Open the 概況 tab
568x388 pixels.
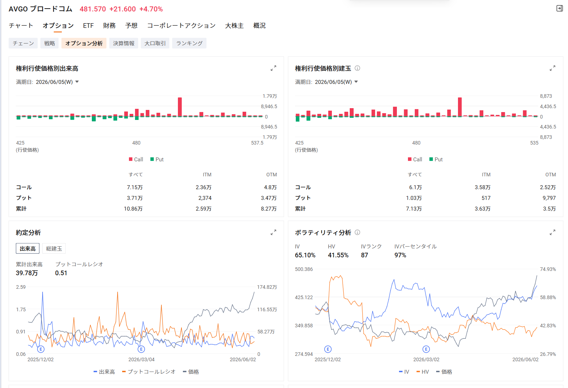259,26
